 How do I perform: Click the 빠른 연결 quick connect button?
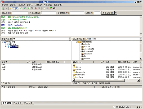coord(108,13)
